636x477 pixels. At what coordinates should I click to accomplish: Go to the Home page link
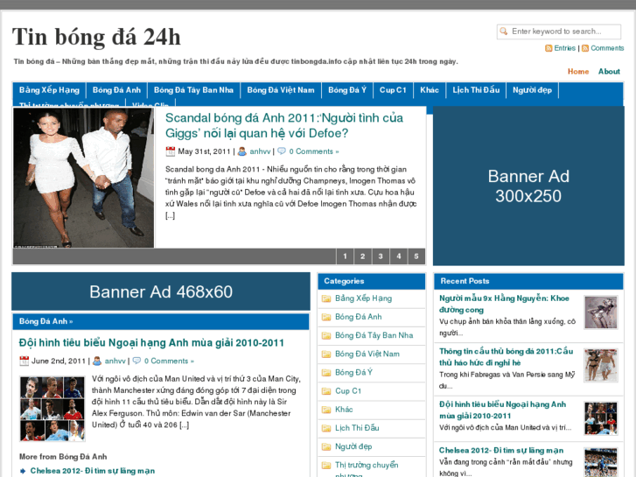coord(578,72)
